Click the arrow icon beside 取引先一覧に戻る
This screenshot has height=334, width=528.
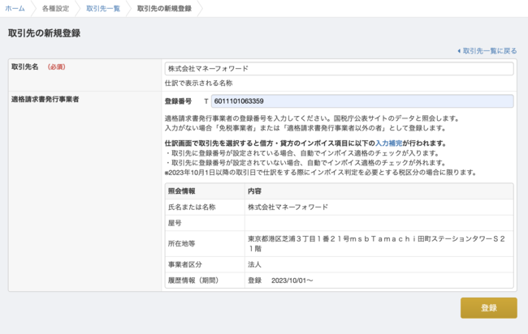click(x=459, y=51)
